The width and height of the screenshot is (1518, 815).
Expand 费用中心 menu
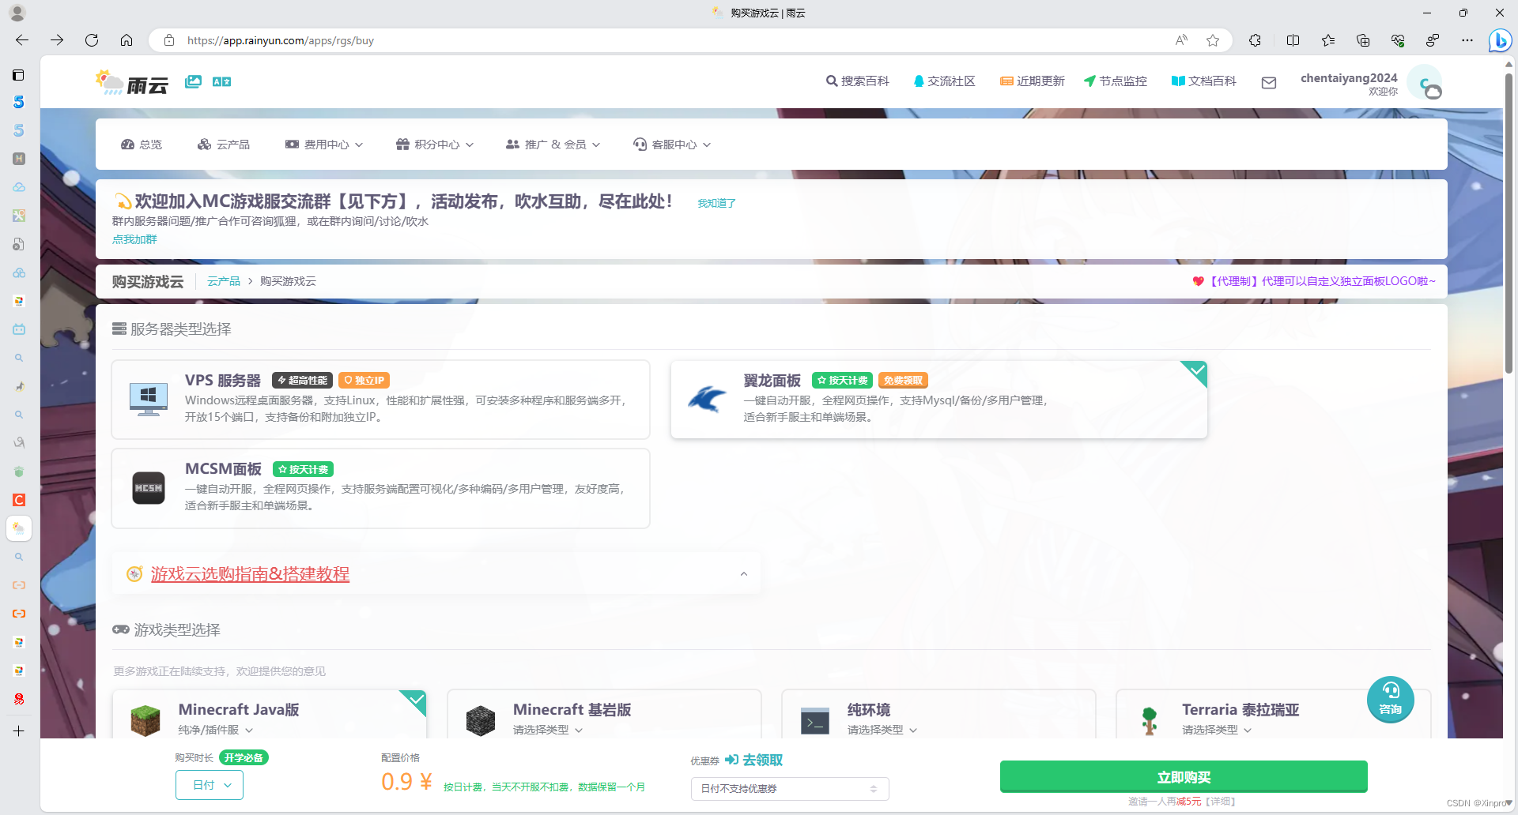coord(324,145)
